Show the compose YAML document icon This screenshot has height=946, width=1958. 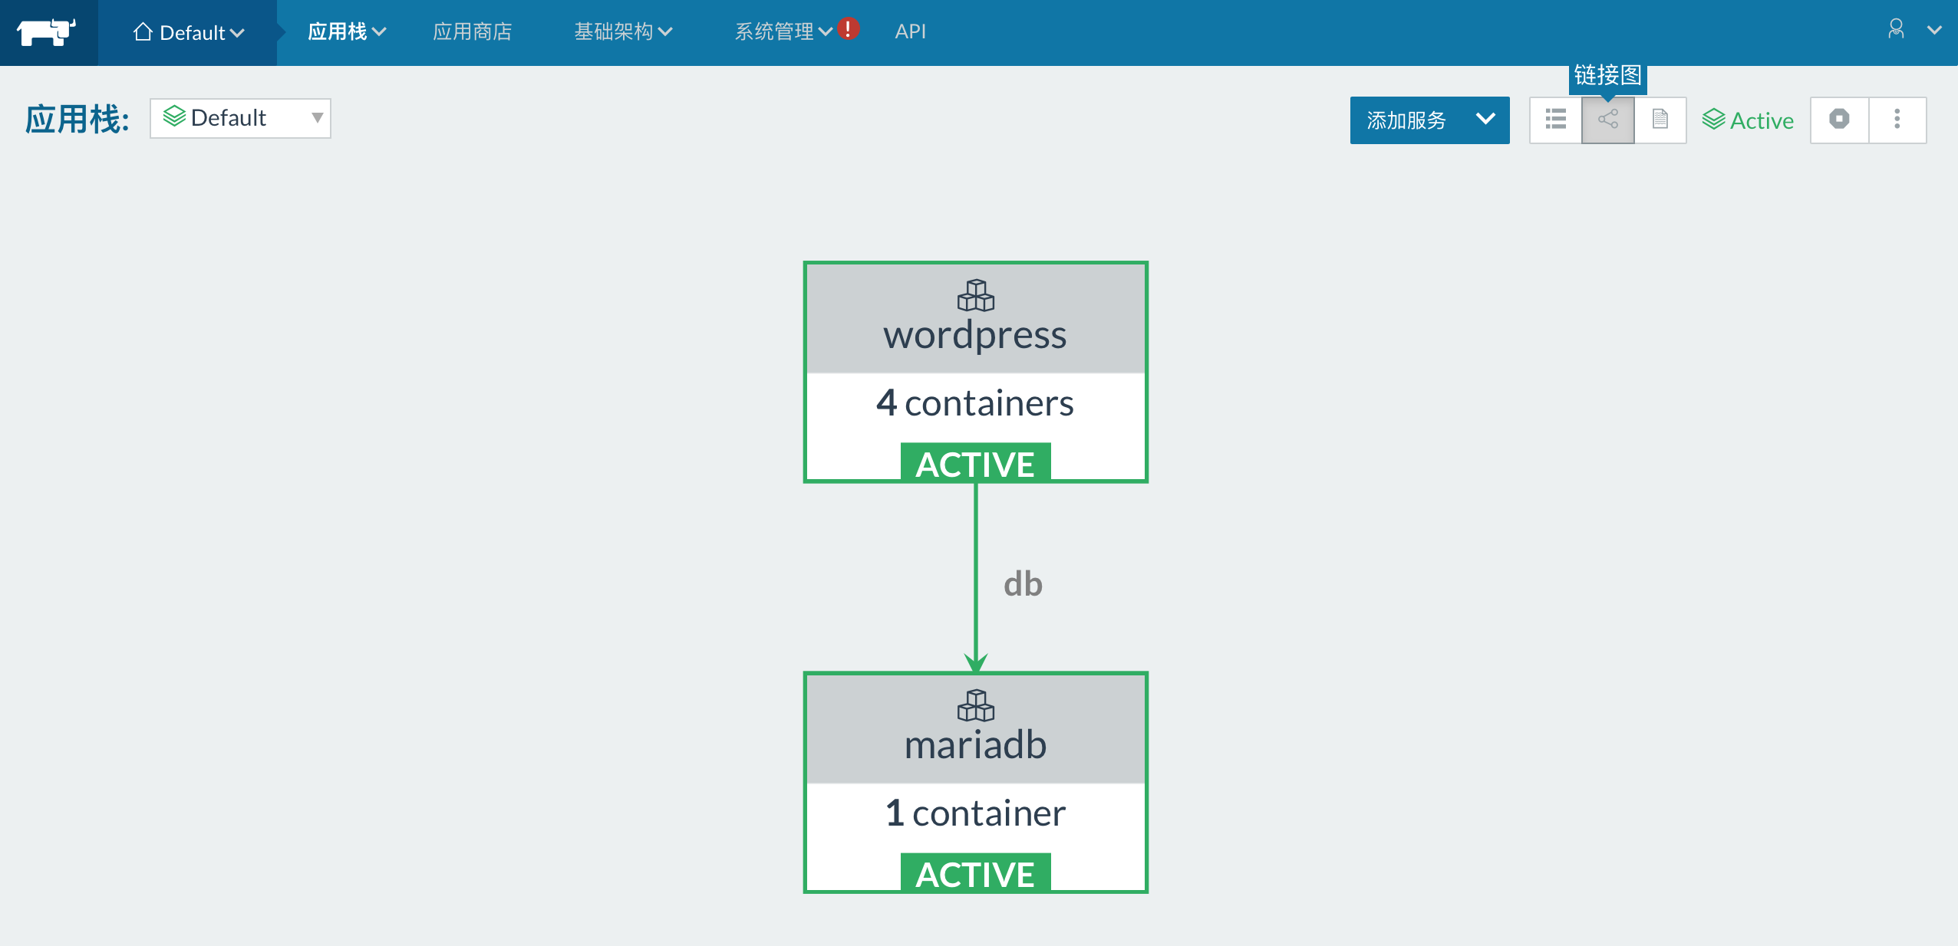[x=1660, y=120]
